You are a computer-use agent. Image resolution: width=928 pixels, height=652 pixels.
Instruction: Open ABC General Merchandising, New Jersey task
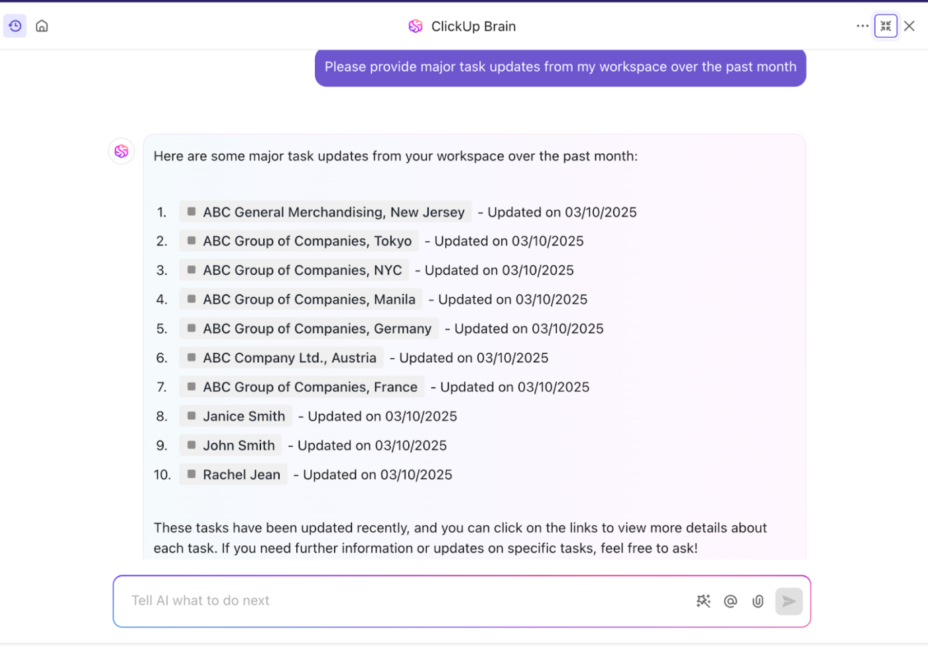333,212
